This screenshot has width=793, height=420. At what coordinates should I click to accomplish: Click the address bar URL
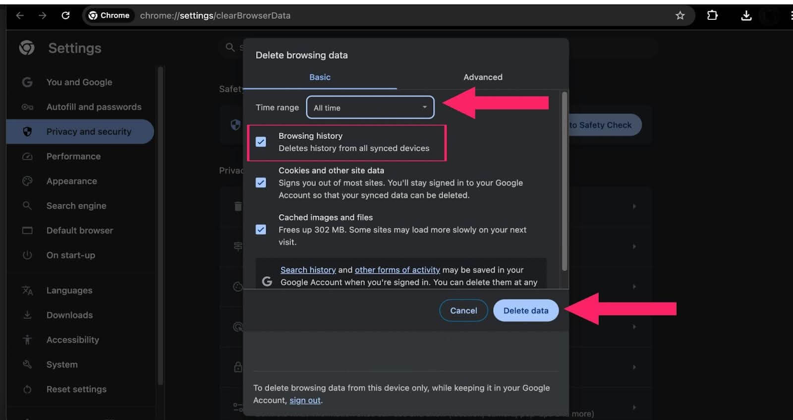pyautogui.click(x=215, y=15)
